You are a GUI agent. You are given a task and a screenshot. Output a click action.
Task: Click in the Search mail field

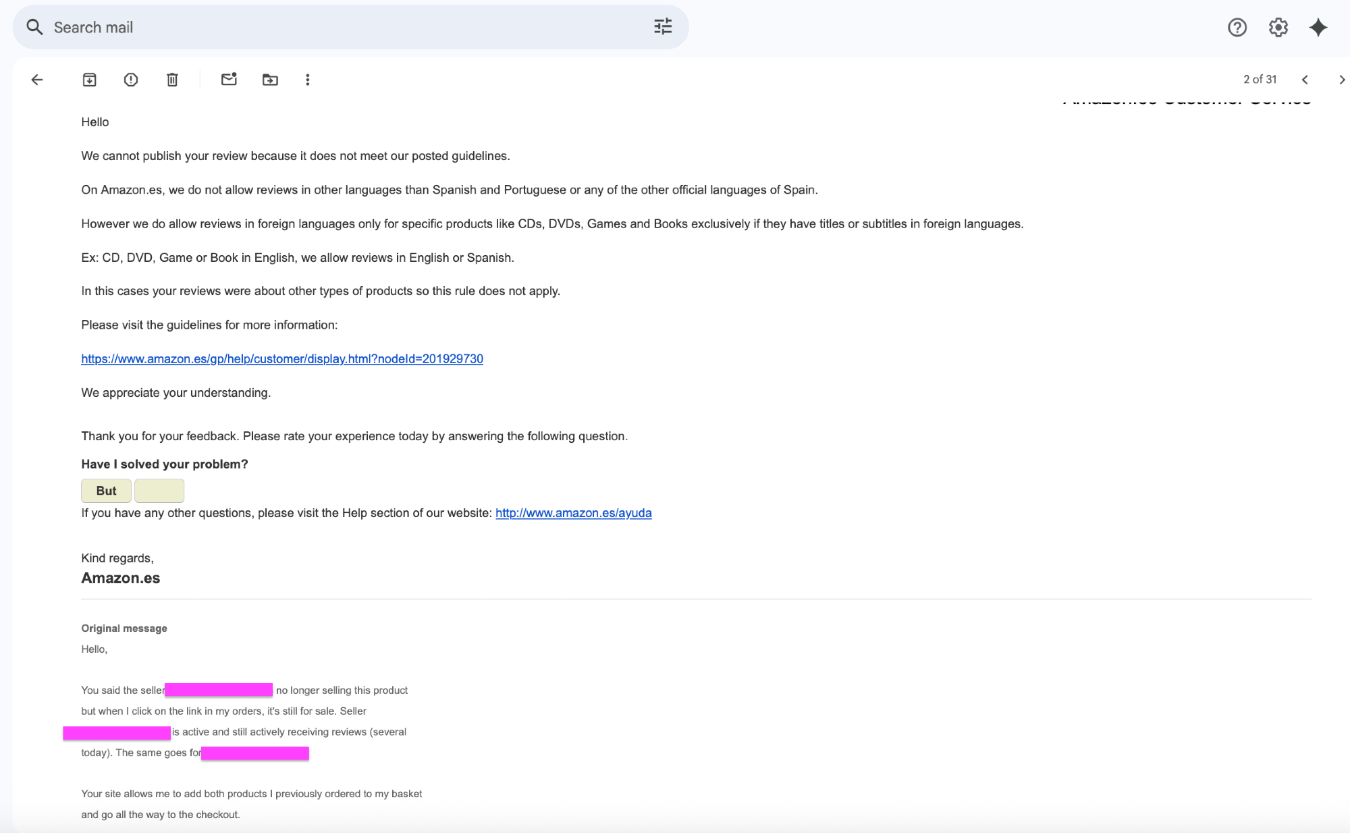point(337,28)
